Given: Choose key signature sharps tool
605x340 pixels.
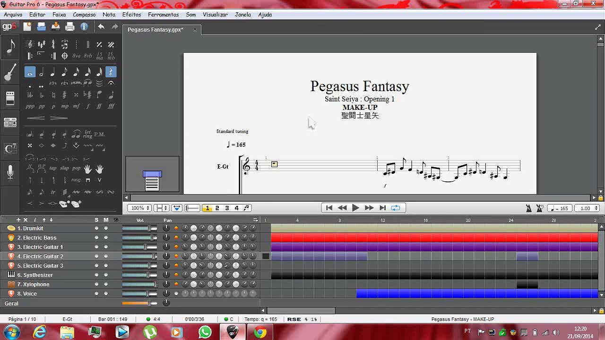Looking at the screenshot, I should (x=41, y=44).
